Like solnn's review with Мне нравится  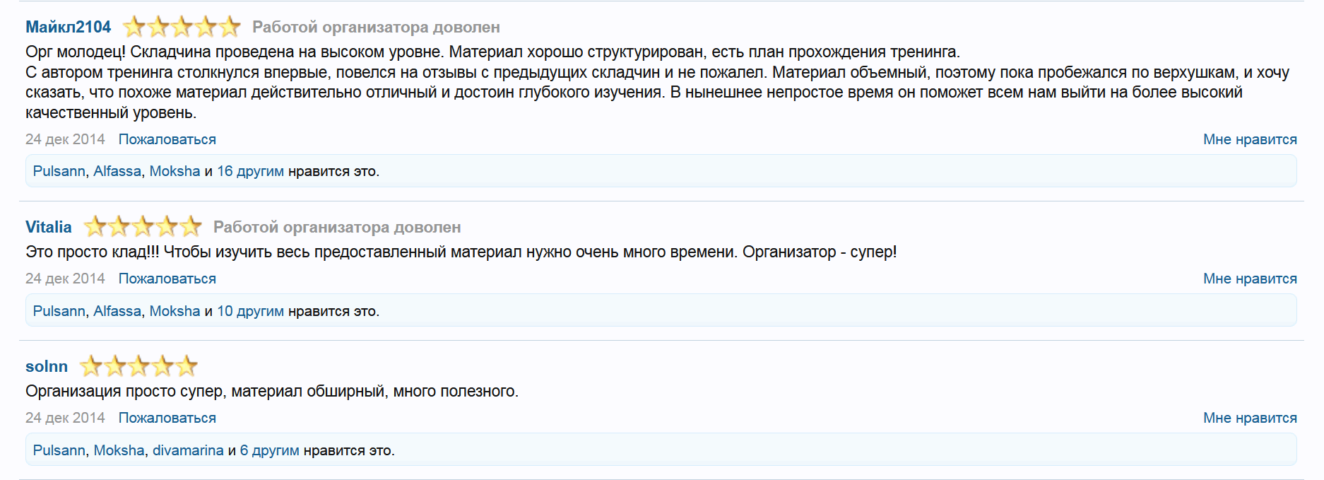pos(1249,418)
